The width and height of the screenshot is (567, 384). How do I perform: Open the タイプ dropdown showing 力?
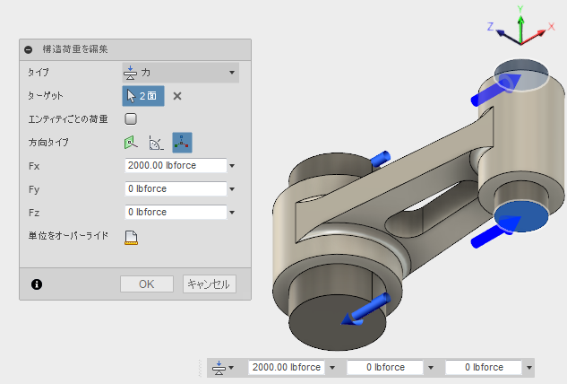point(180,73)
